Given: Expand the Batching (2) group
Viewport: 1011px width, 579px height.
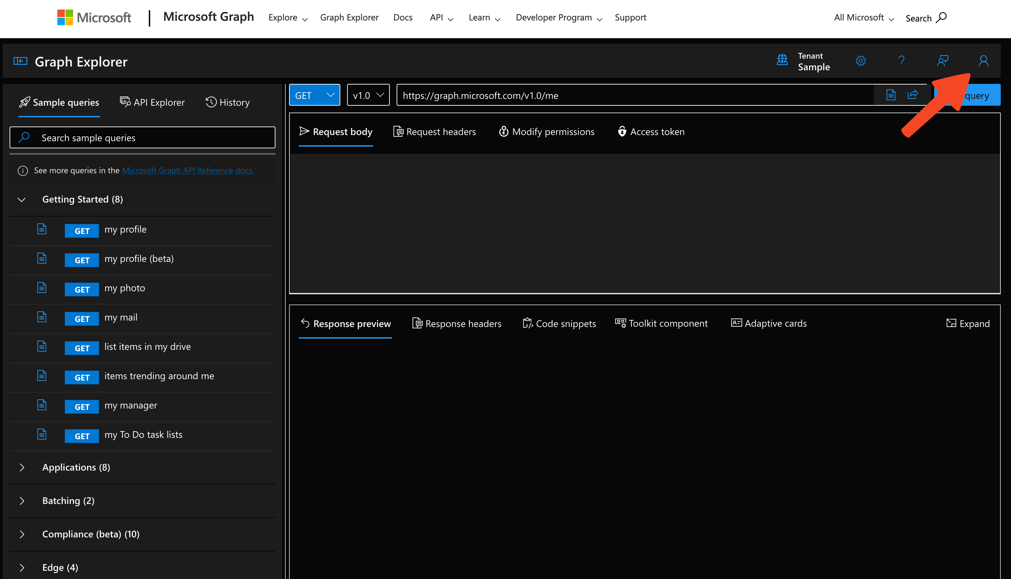Looking at the screenshot, I should pos(22,501).
